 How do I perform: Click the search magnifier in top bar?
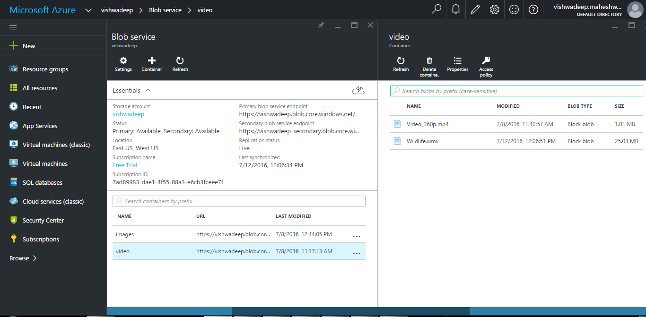click(x=436, y=9)
